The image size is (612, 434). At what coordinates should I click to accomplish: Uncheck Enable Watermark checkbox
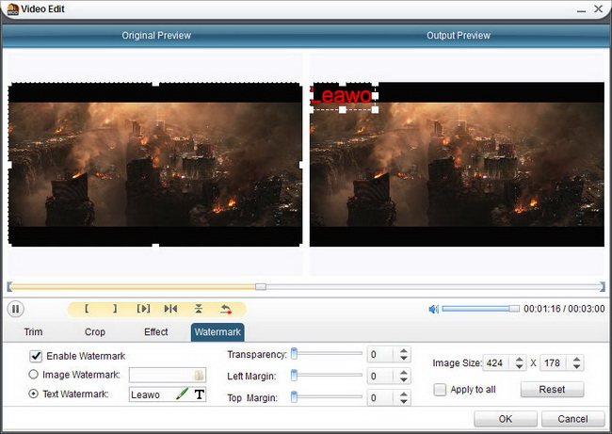click(36, 356)
